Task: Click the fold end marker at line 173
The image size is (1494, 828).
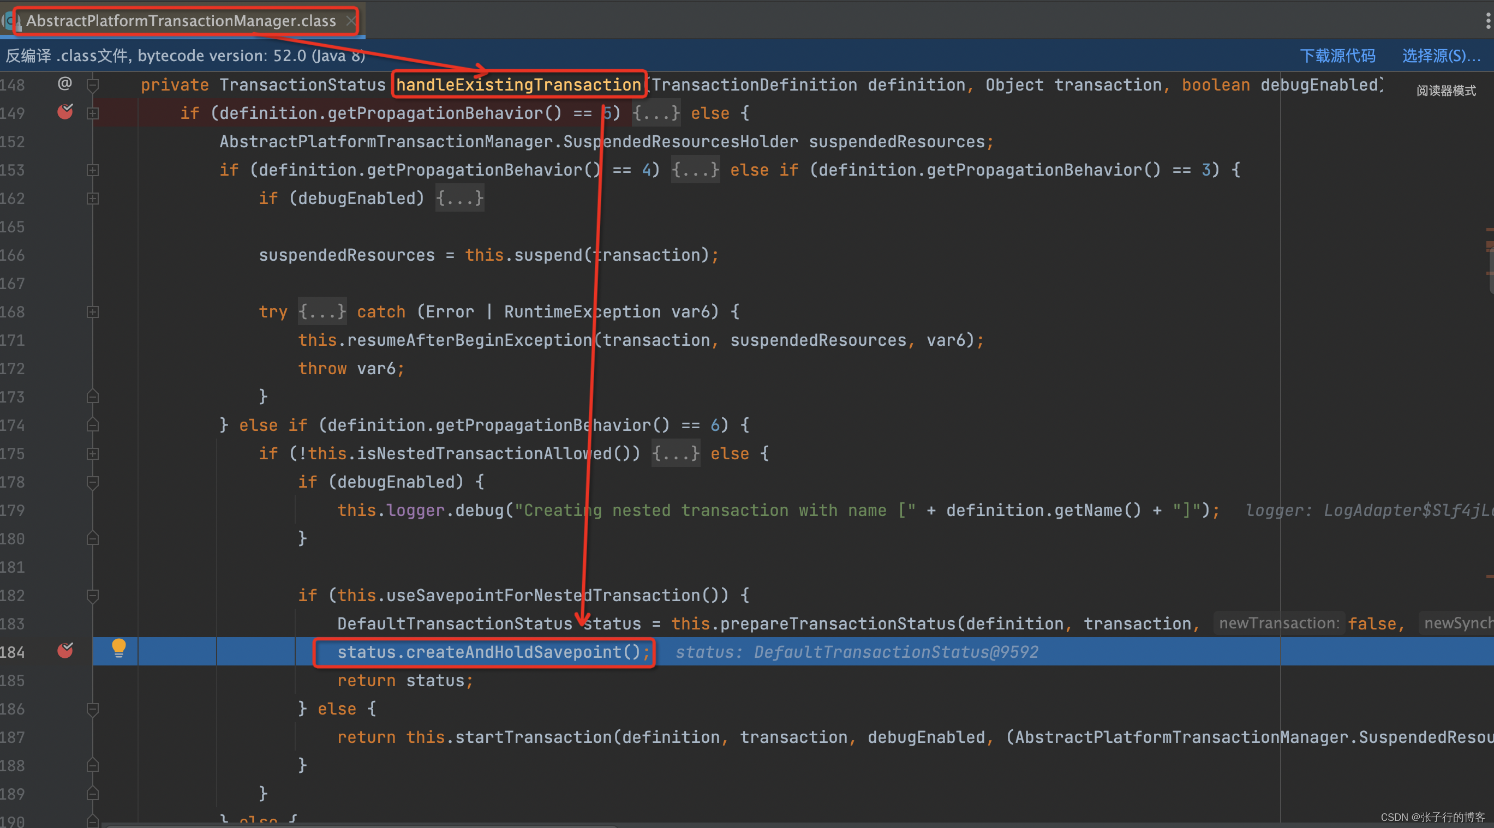Action: [92, 397]
